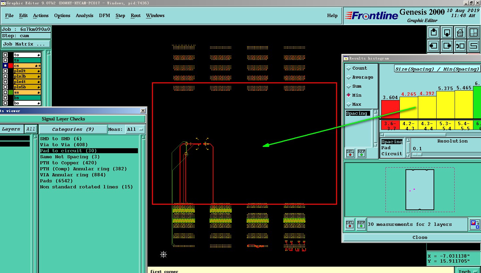Open the Inch units dropdown

(x=468, y=271)
